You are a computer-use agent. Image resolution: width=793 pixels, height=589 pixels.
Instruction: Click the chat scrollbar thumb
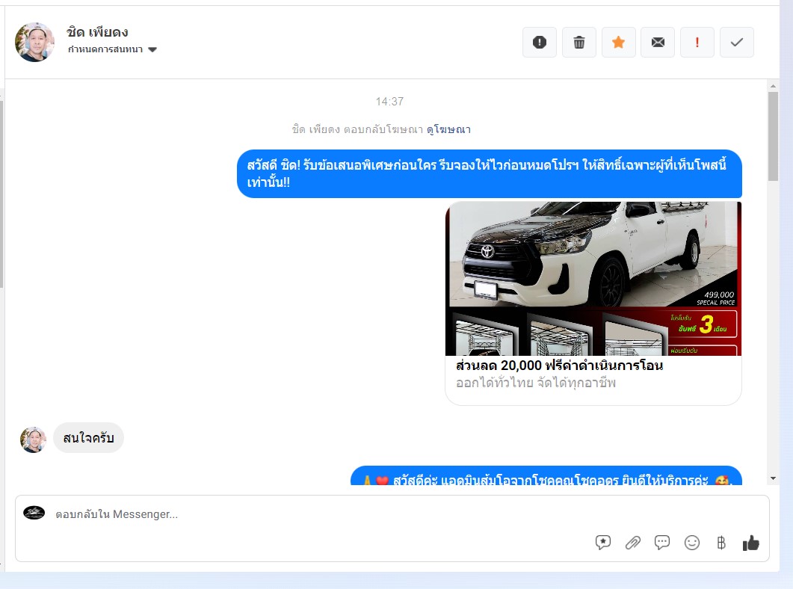(x=773, y=137)
